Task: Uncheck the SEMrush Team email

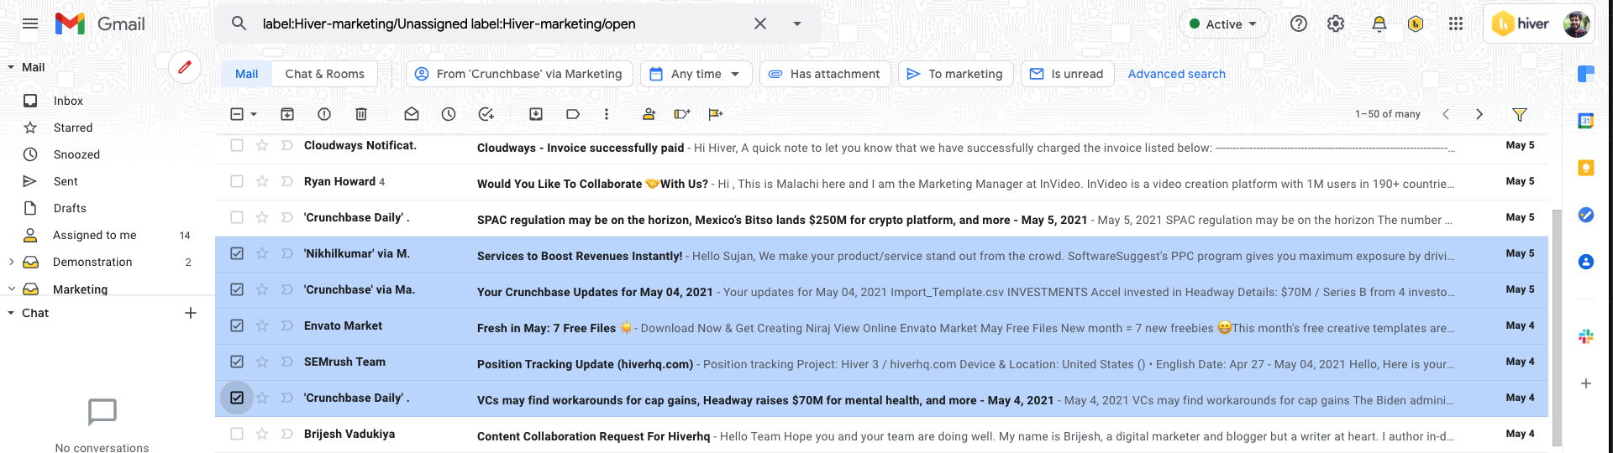Action: (237, 362)
